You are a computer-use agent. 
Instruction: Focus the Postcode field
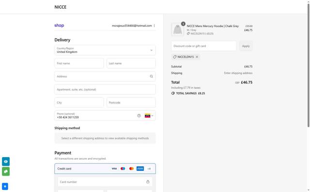coord(131,102)
